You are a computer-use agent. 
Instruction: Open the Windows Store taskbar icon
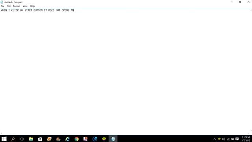[x=40, y=139]
